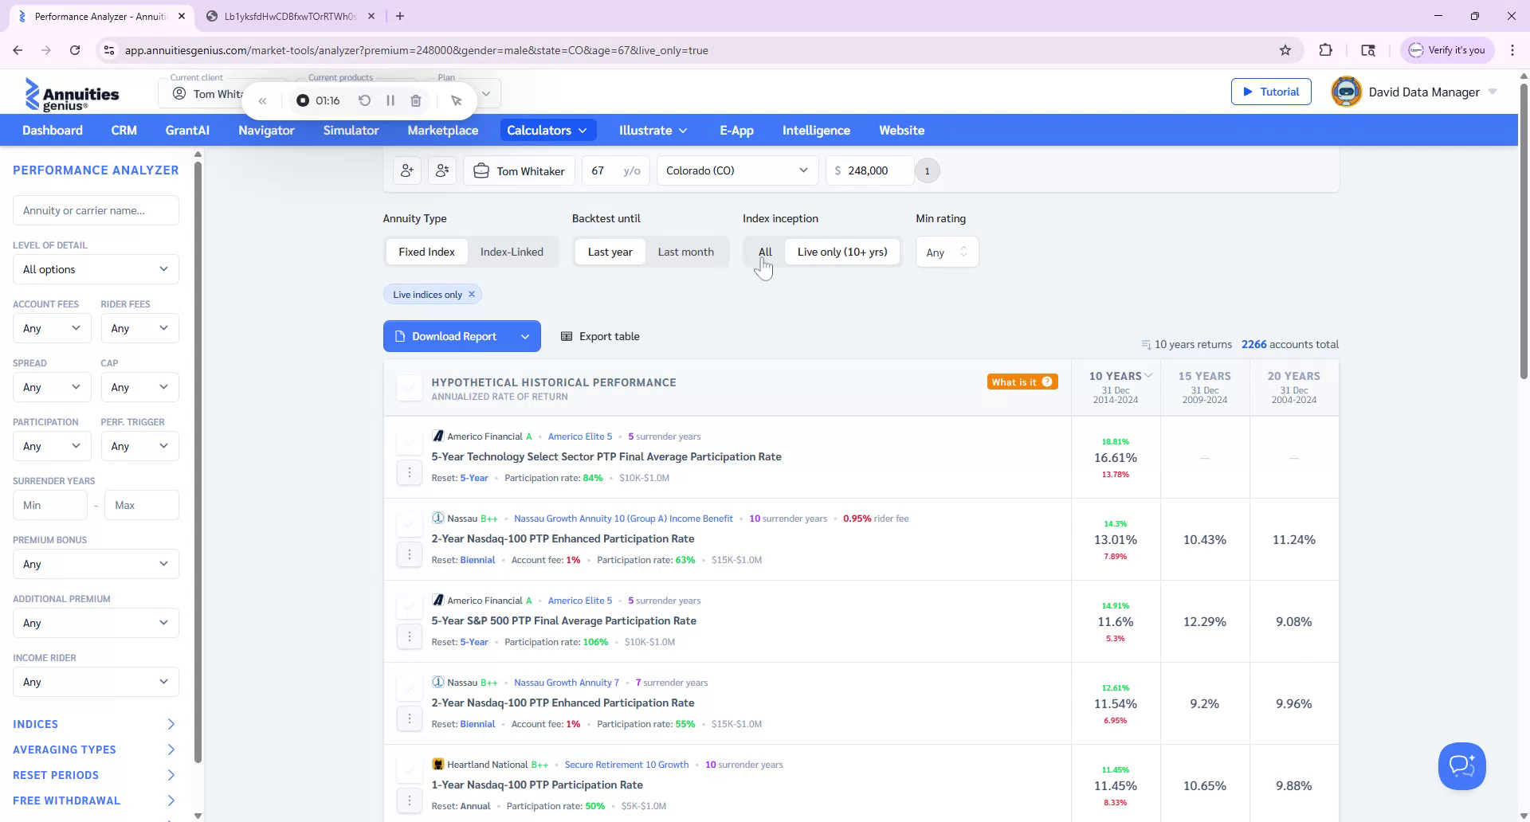Open the Nassau Growth Annuity 7 link
Image resolution: width=1530 pixels, height=822 pixels.
click(567, 682)
